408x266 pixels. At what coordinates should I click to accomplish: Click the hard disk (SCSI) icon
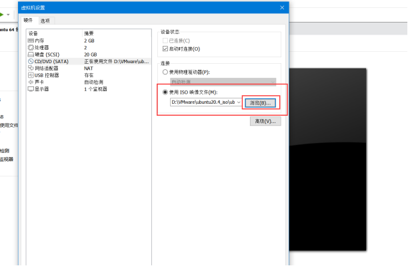tap(31, 55)
